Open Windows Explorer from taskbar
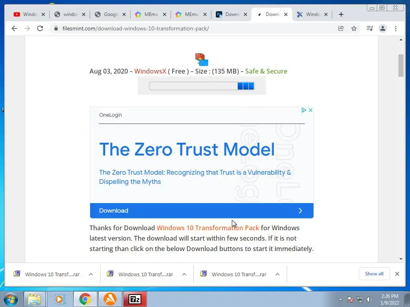 click(x=34, y=299)
